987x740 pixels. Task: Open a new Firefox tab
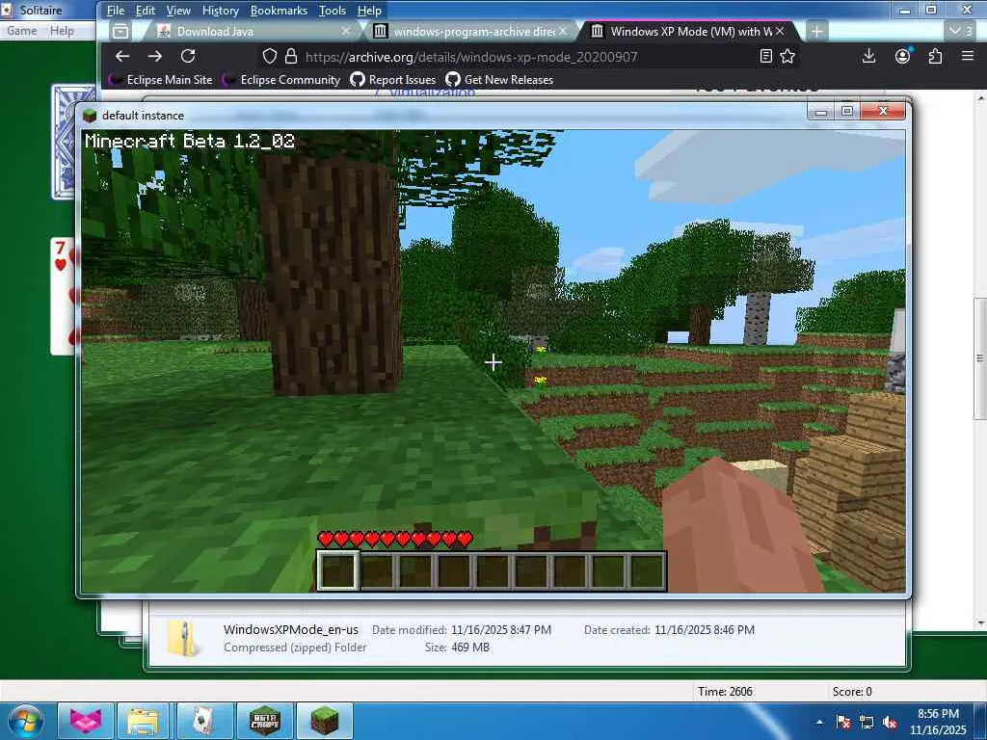point(816,31)
